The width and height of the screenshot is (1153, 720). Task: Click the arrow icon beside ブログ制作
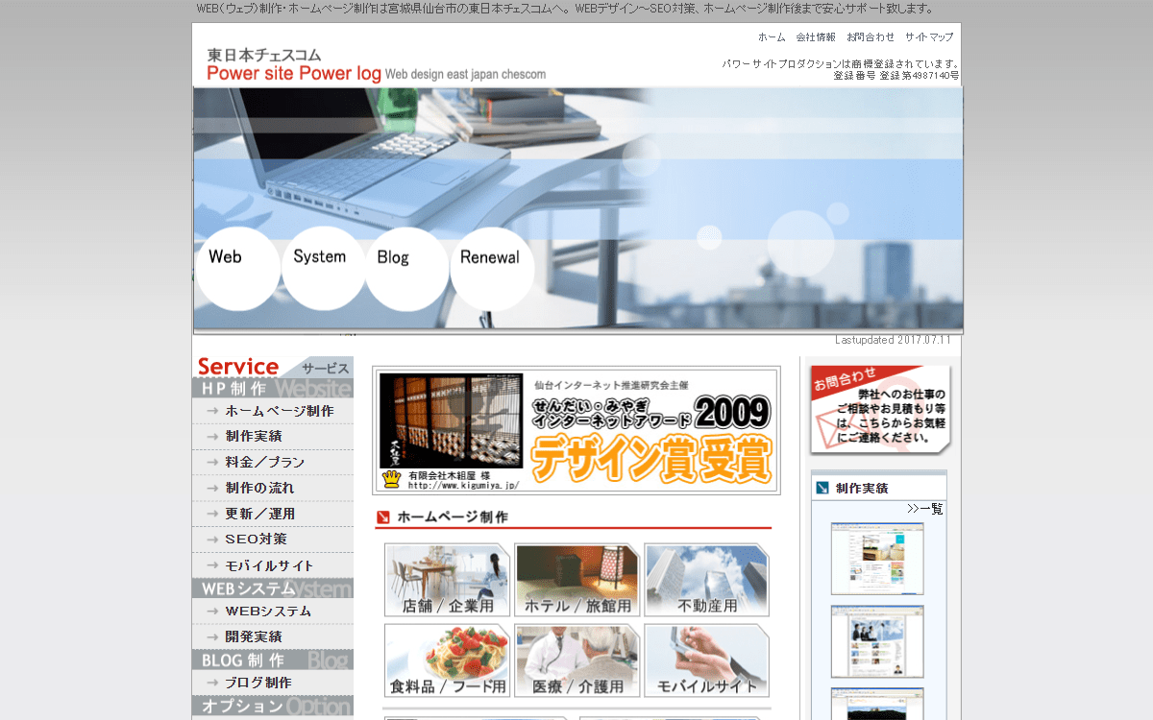tap(212, 684)
